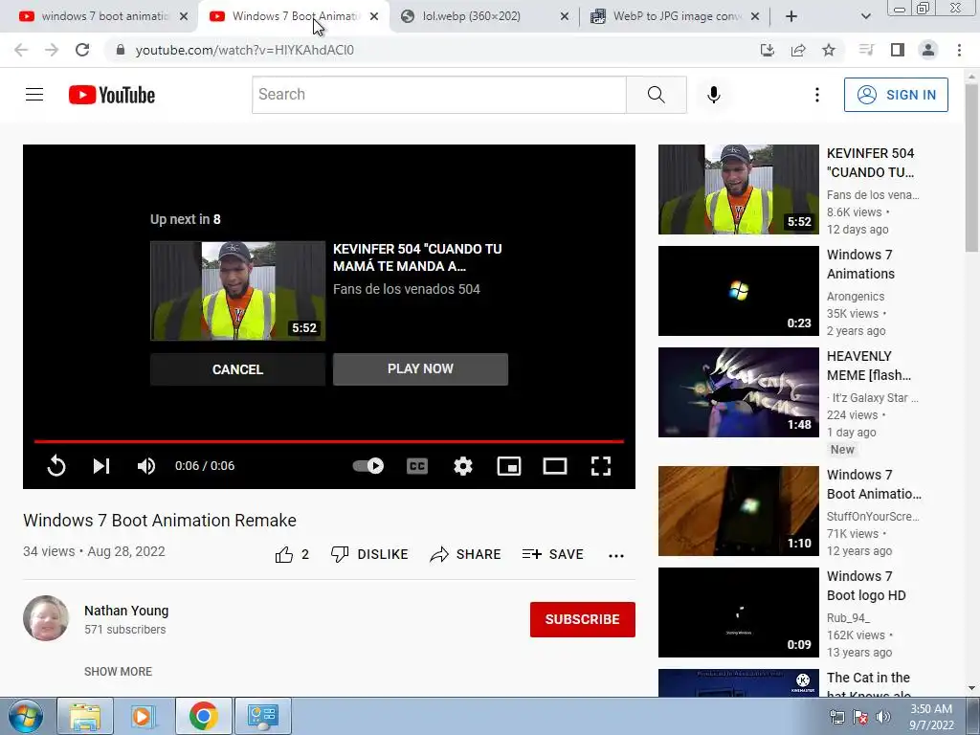Go back in browser history
980x735 pixels.
coord(21,50)
